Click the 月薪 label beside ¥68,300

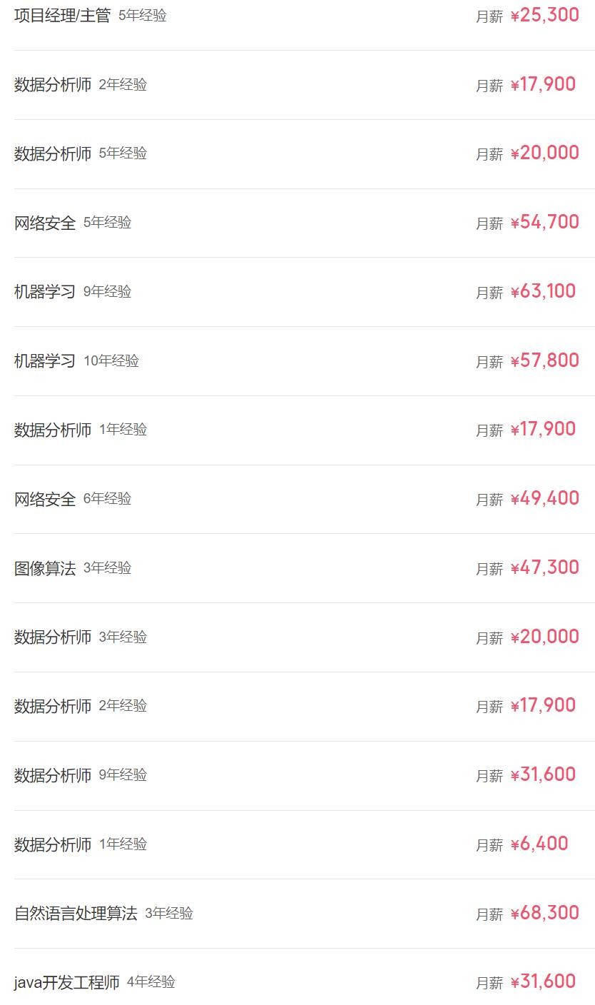pos(489,914)
